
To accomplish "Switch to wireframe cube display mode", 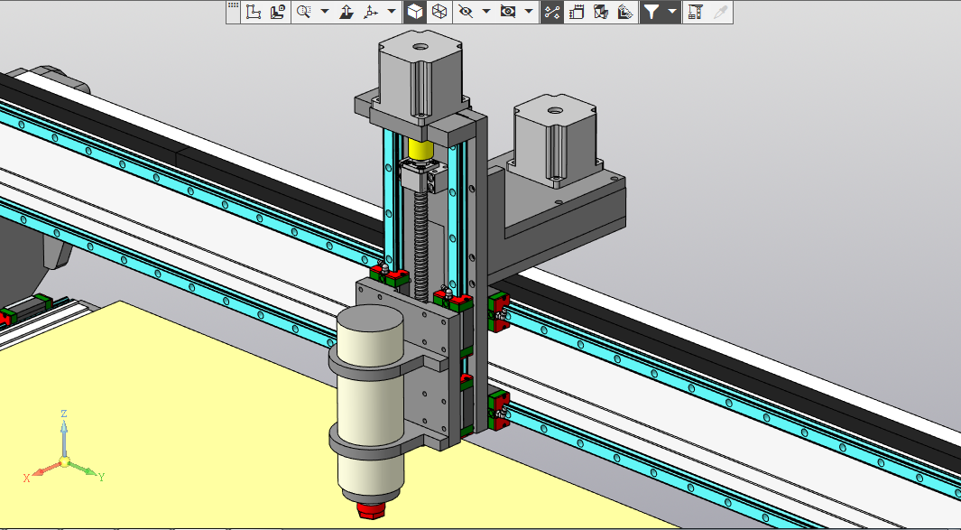I will click(439, 12).
